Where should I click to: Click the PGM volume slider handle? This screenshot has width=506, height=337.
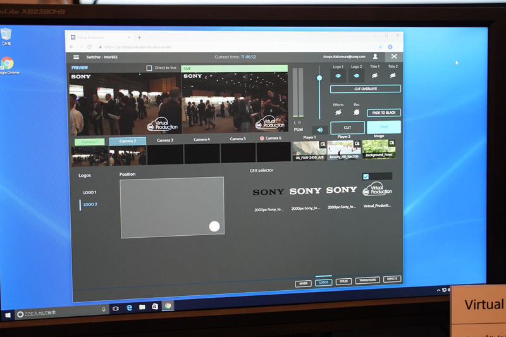click(319, 78)
